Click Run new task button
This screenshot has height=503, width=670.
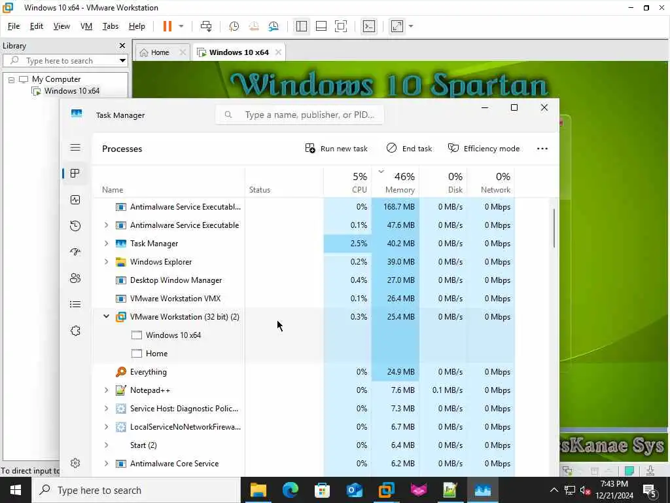point(336,149)
